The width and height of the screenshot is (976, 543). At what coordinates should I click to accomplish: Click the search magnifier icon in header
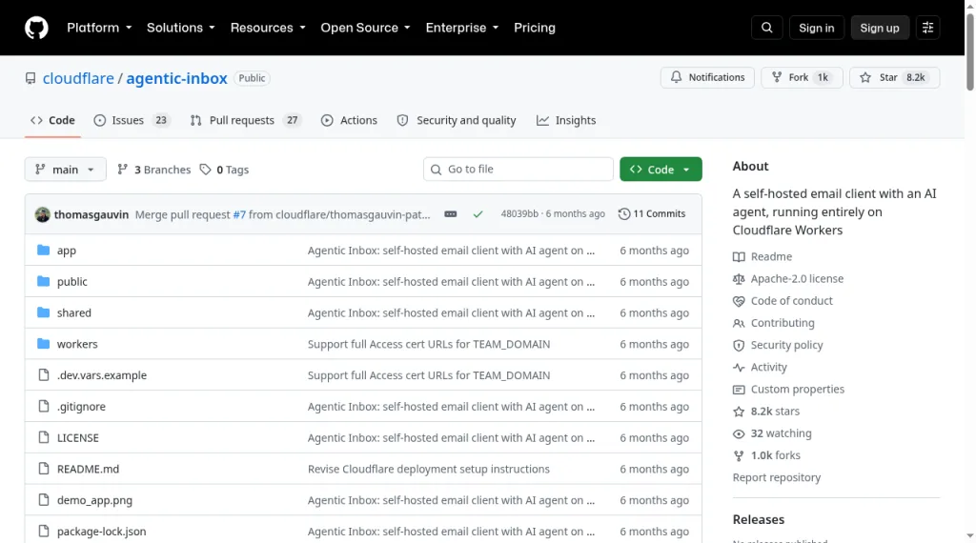click(767, 28)
